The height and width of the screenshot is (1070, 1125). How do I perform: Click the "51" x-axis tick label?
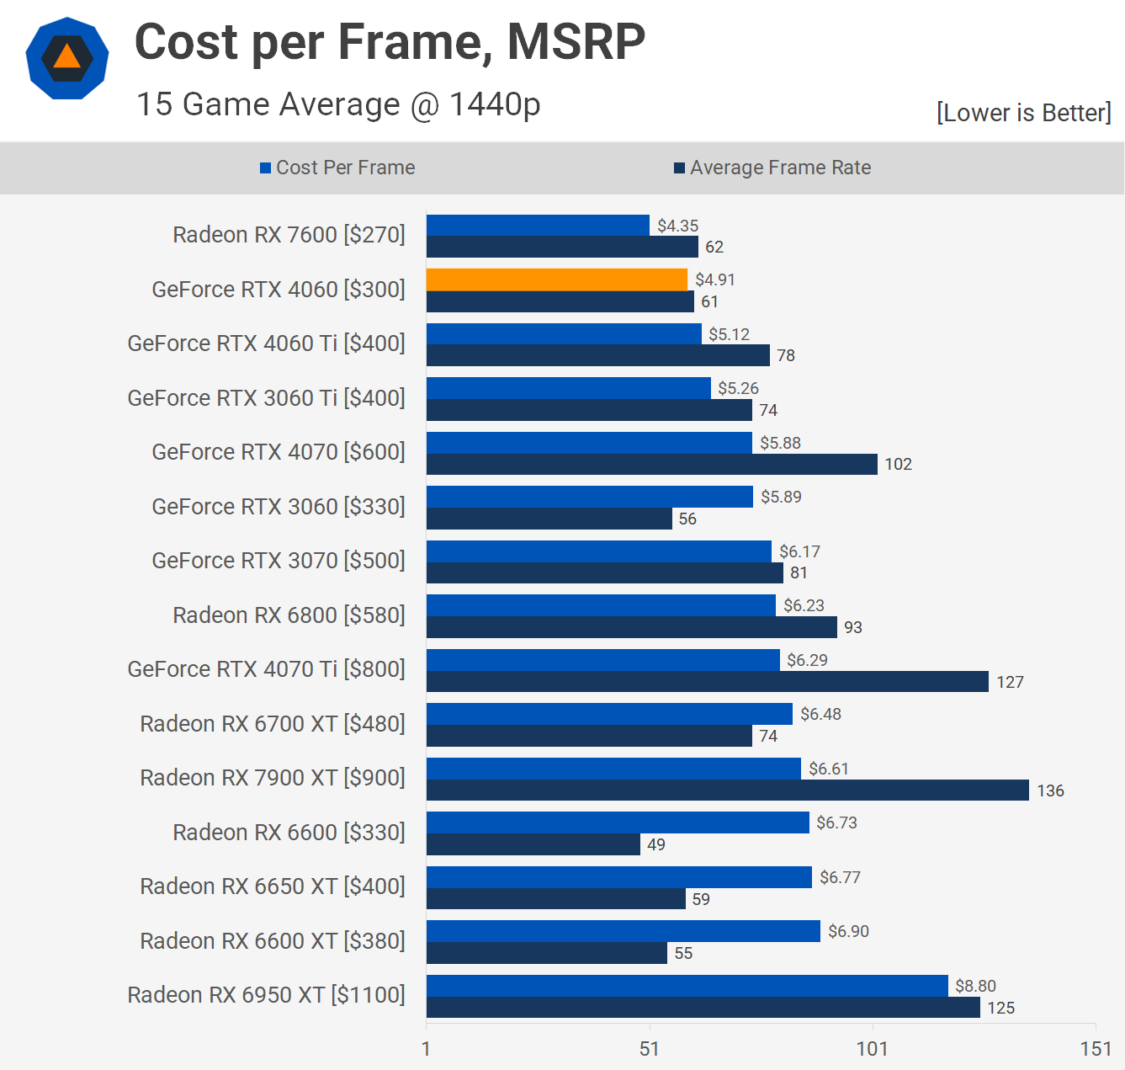(x=650, y=1049)
